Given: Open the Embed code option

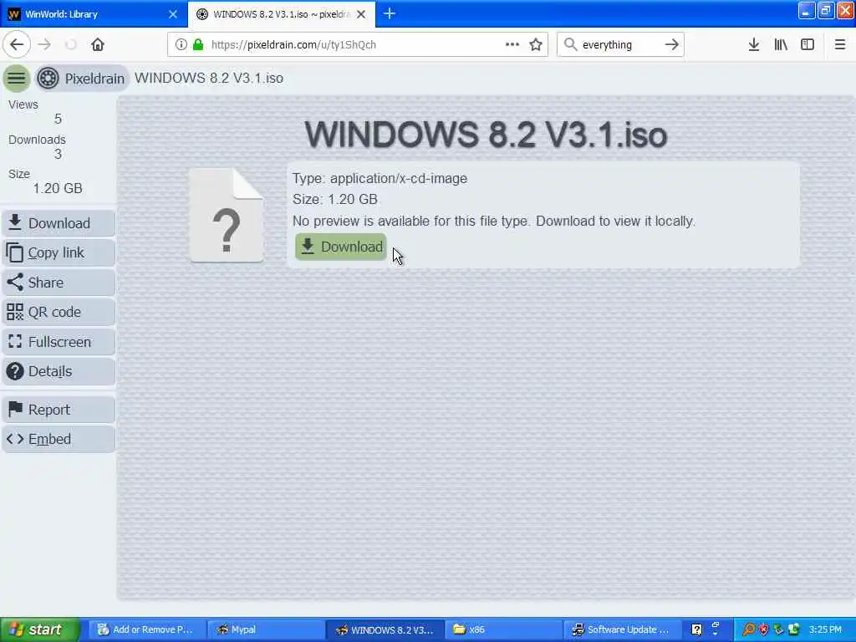Looking at the screenshot, I should tap(59, 439).
